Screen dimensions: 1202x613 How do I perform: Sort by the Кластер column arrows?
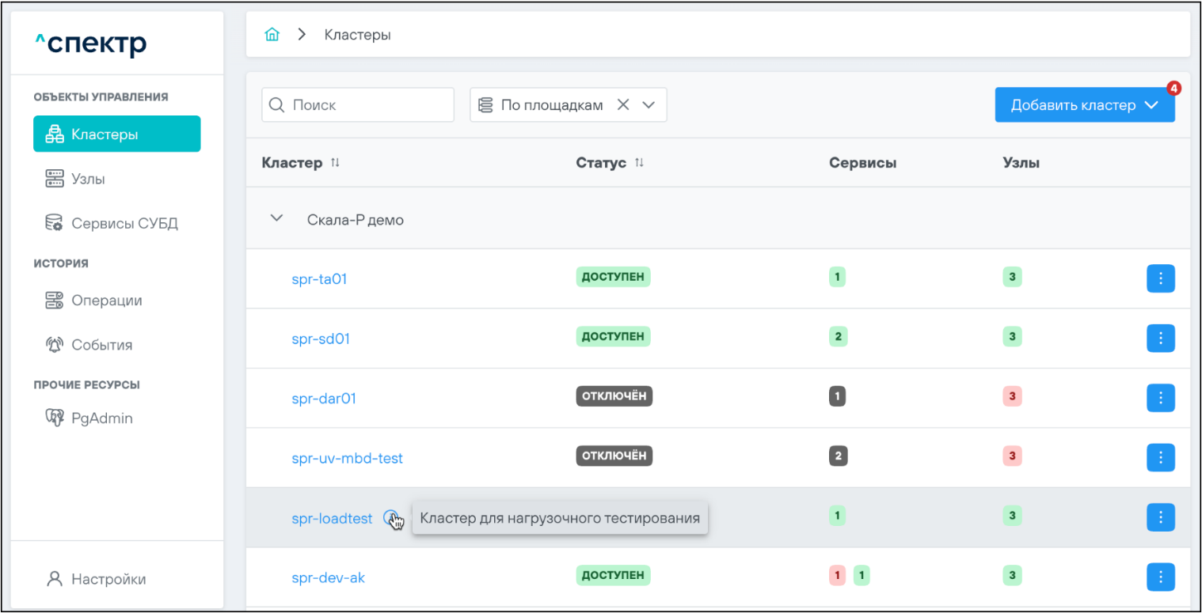(335, 163)
